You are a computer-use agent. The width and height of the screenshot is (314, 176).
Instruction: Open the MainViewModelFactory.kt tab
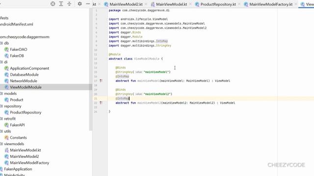pyautogui.click(x=271, y=4)
